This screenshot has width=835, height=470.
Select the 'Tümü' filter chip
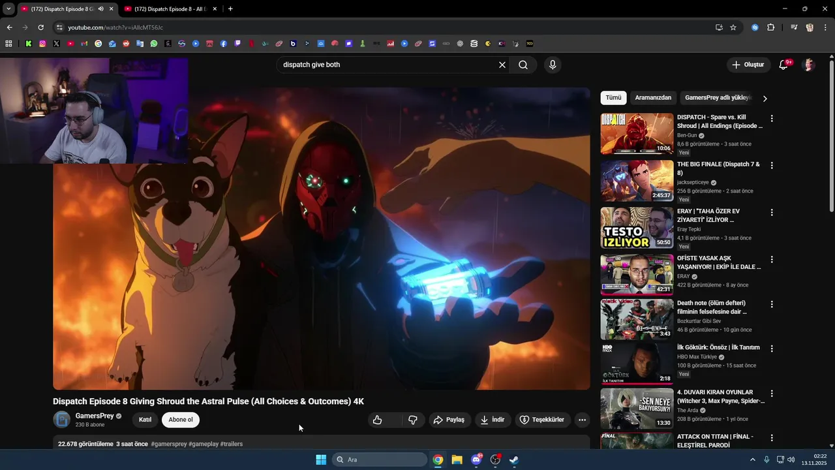614,98
